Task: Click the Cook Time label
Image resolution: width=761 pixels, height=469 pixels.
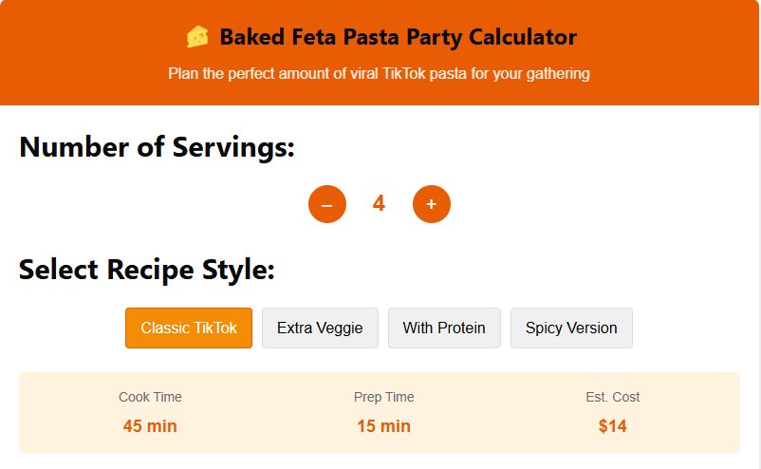Action: pyautogui.click(x=150, y=397)
